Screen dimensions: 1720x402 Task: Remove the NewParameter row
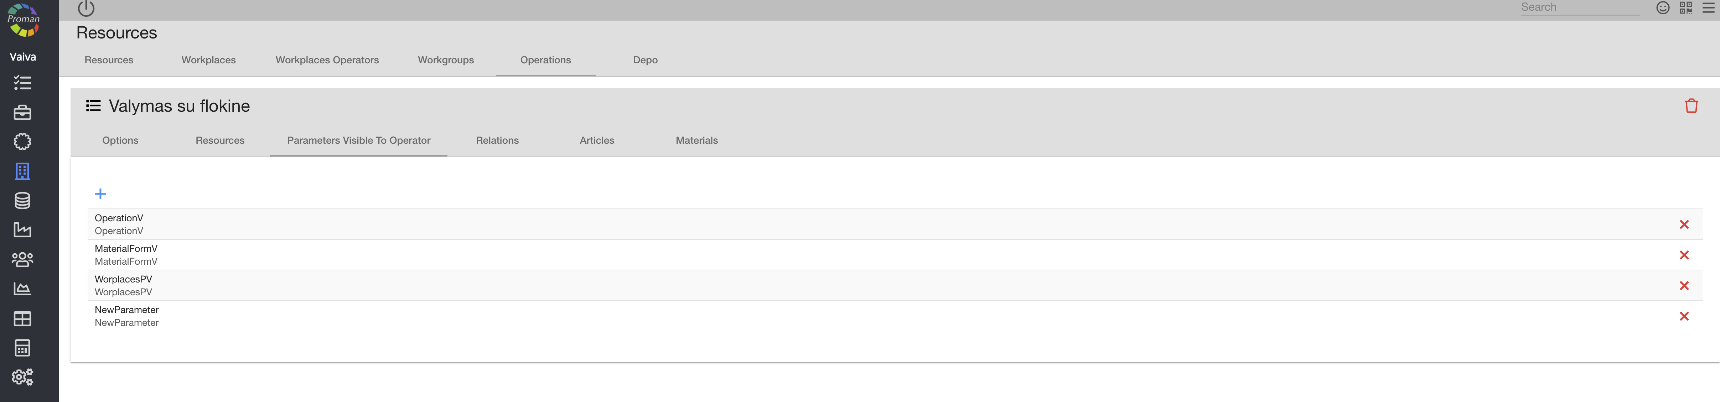coord(1683,317)
